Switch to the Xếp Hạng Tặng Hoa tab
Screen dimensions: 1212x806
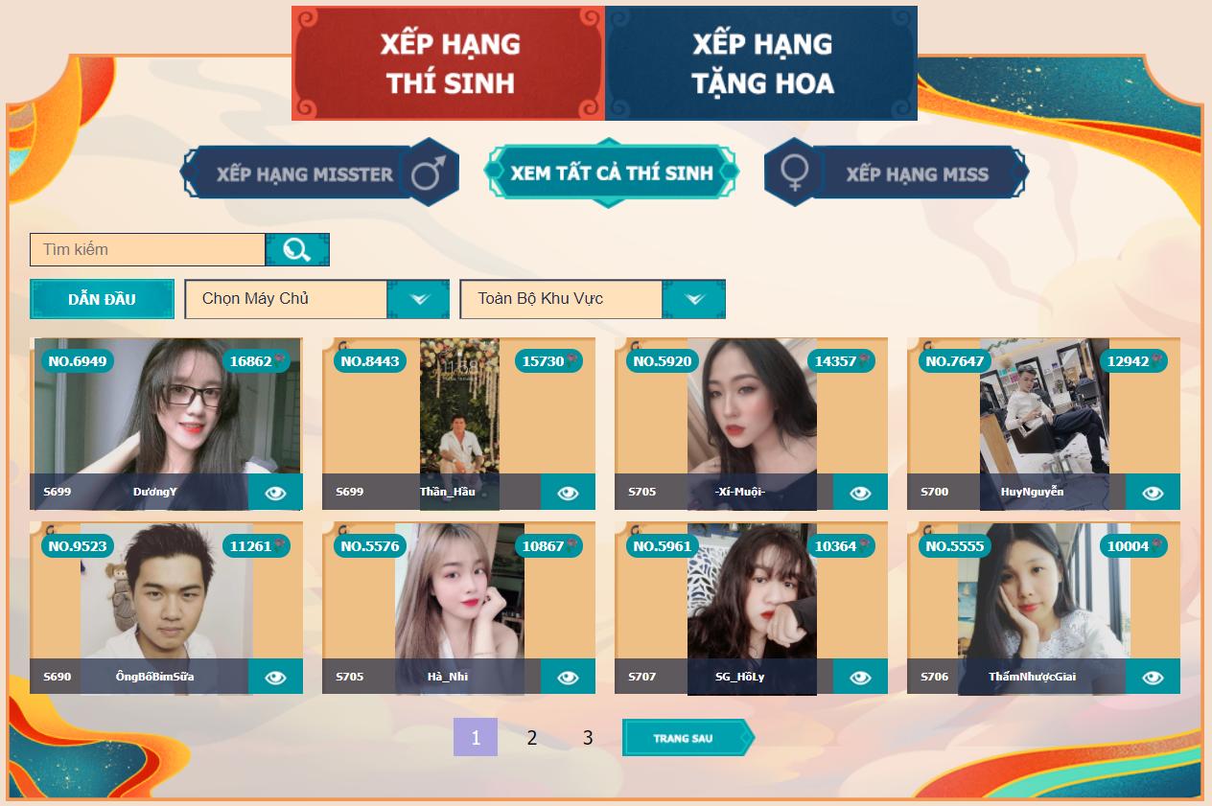[761, 63]
